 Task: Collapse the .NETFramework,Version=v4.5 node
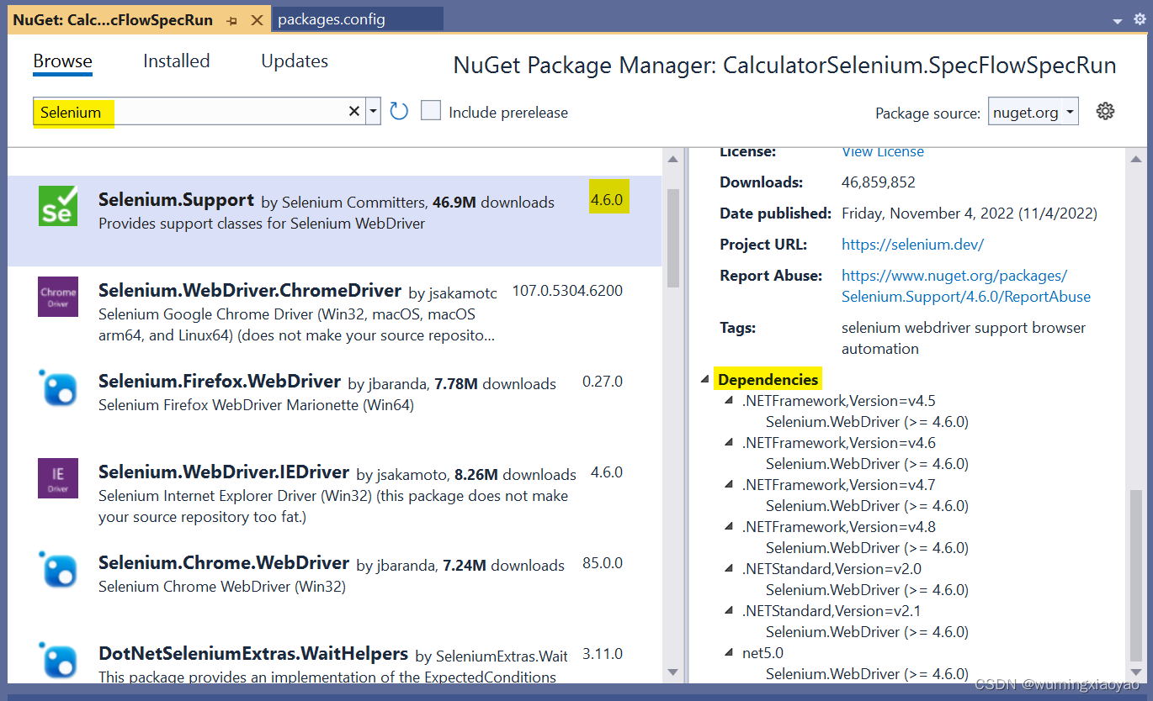pos(729,401)
